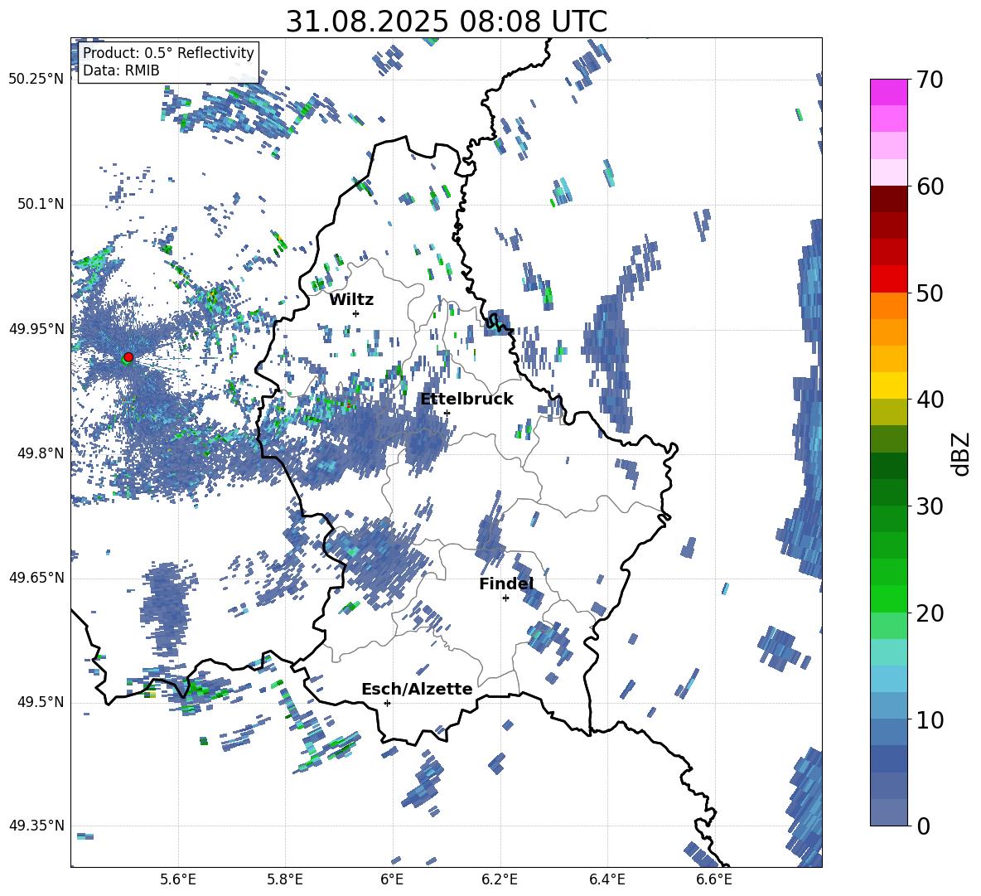Click the 0 tick on colorbar

(x=923, y=826)
